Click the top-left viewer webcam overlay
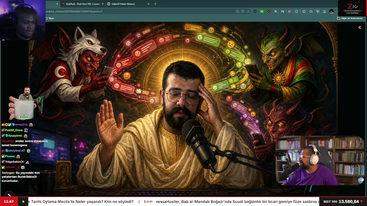This screenshot has height=206, width=367. point(23,19)
